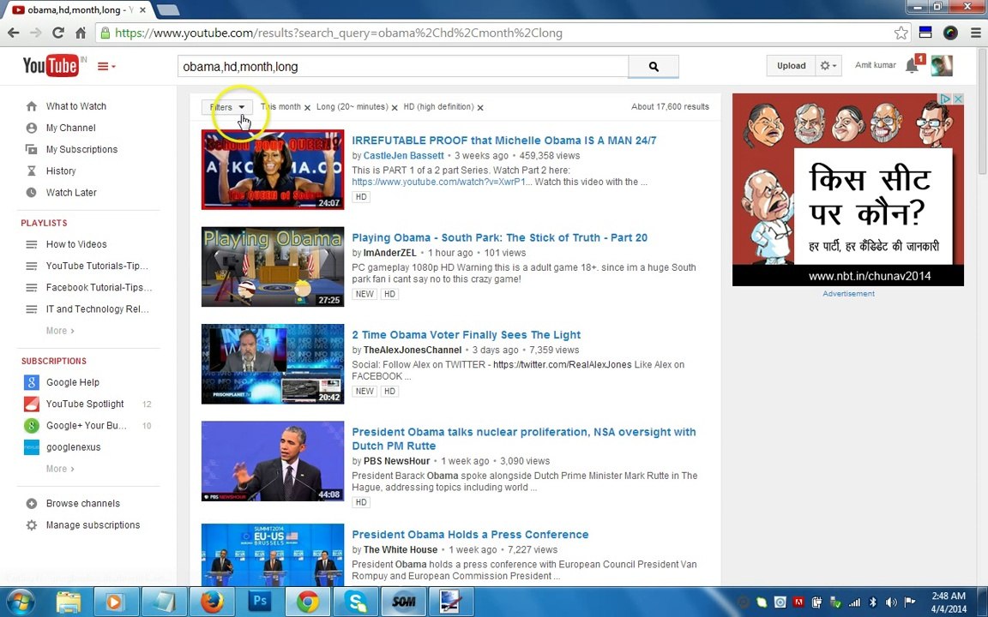
Task: Open Playing Obama South Park title link
Action: coord(500,238)
